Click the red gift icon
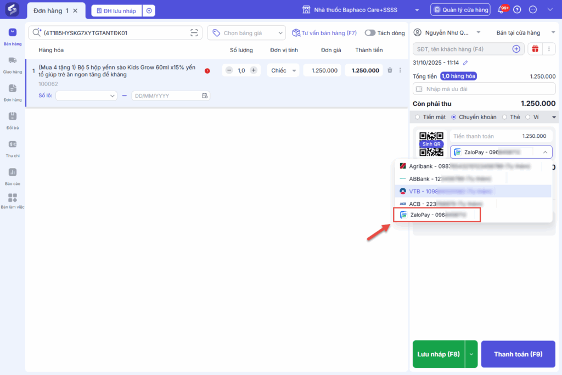Screen dimensions: 562x375 (x=535, y=49)
